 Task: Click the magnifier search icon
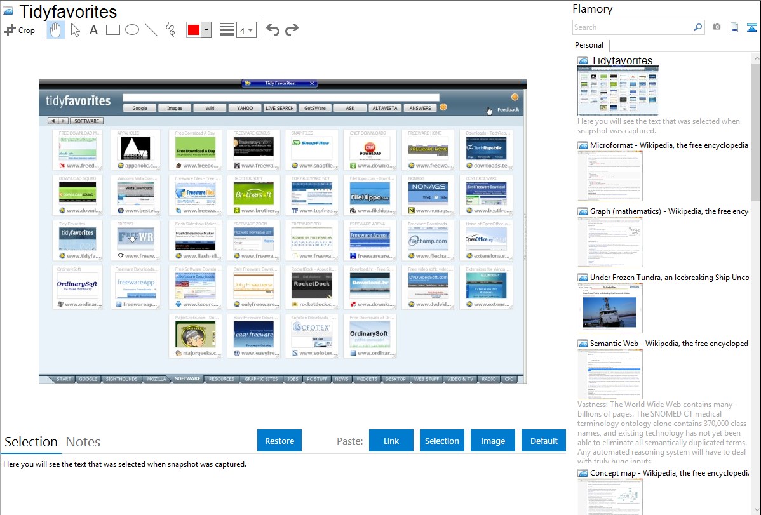click(698, 27)
